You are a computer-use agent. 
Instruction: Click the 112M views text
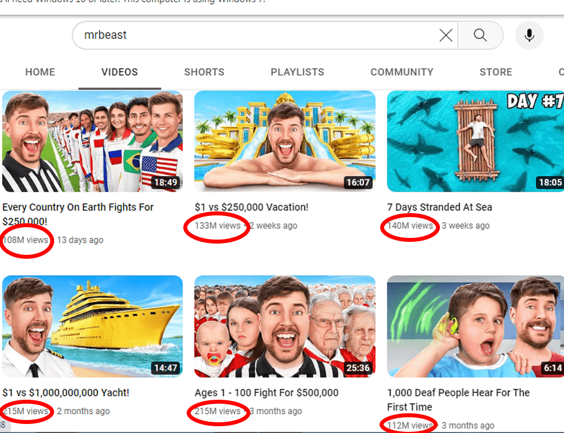tap(410, 426)
